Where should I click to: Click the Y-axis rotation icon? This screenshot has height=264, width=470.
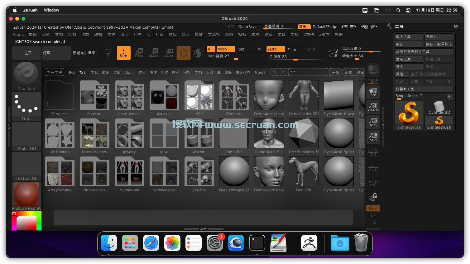(373, 216)
